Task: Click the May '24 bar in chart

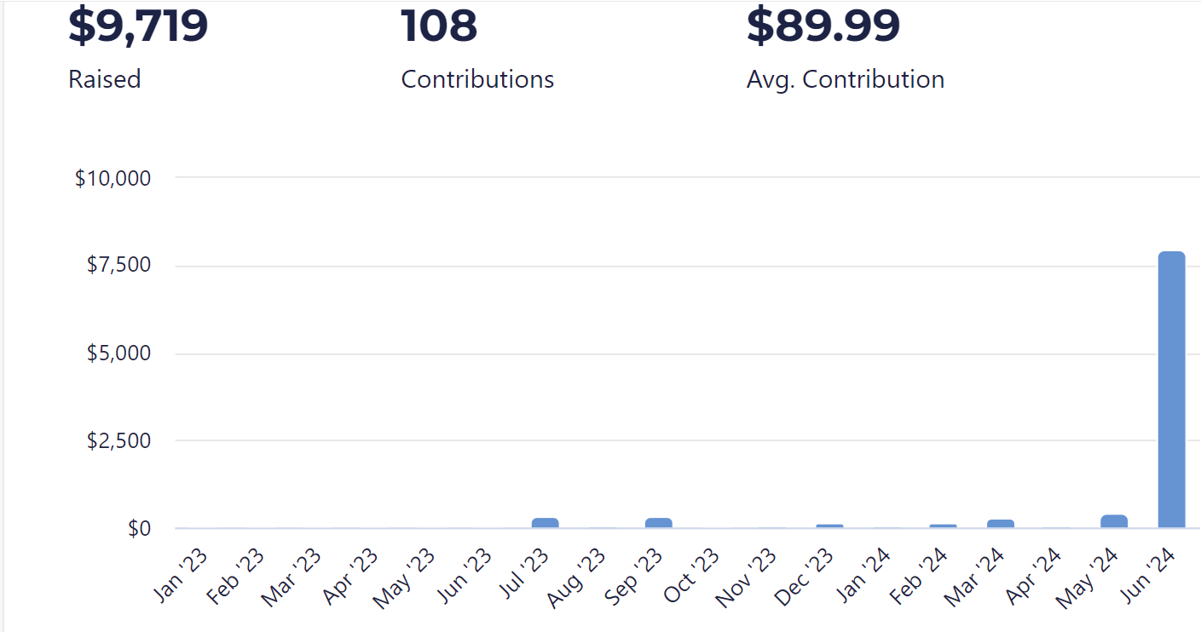Action: coord(1114,521)
